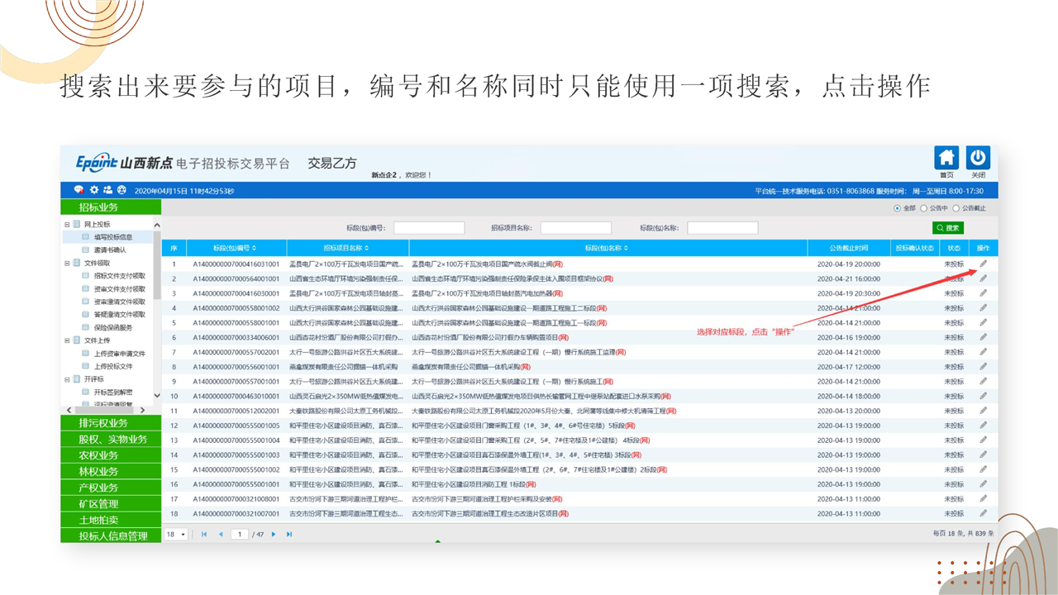The image size is (1058, 595).
Task: Select the 公告中 radio option
Action: click(924, 208)
